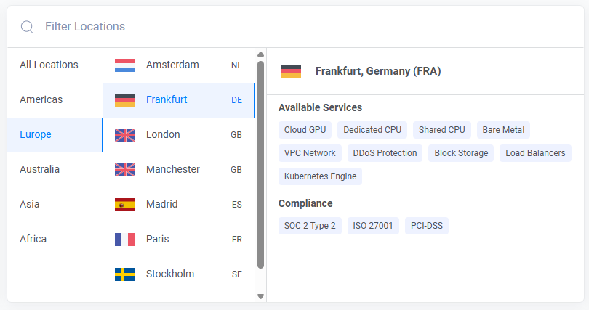Click the UK flag next to Manchester

point(124,170)
